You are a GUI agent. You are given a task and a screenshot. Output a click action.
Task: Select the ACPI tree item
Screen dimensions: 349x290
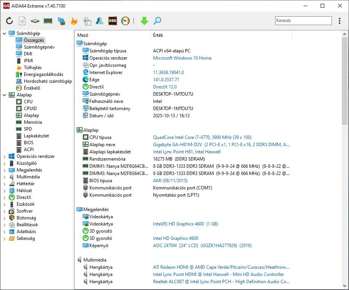pyautogui.click(x=29, y=150)
